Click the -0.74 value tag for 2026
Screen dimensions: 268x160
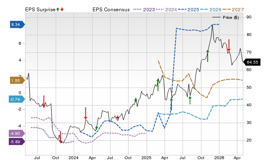[17, 100]
